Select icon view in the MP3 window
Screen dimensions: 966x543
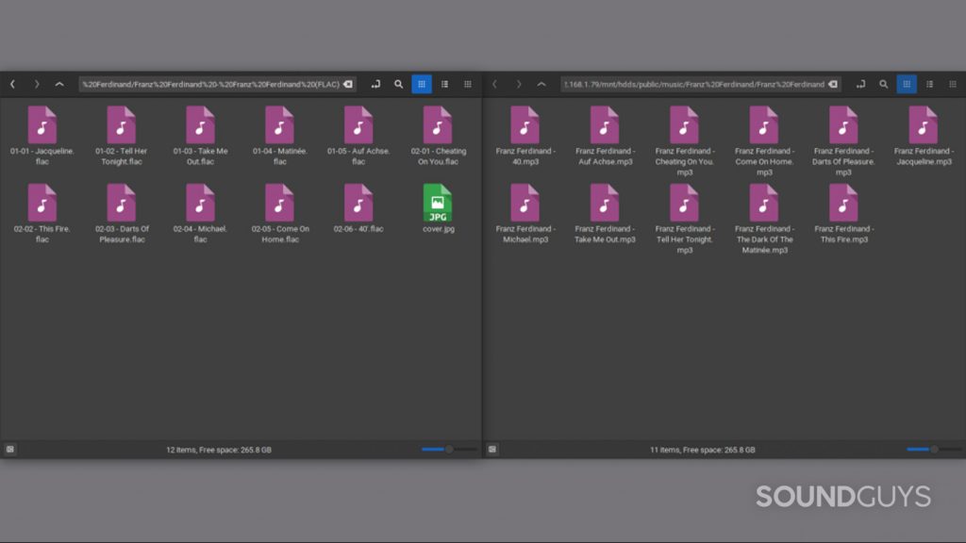coord(907,84)
